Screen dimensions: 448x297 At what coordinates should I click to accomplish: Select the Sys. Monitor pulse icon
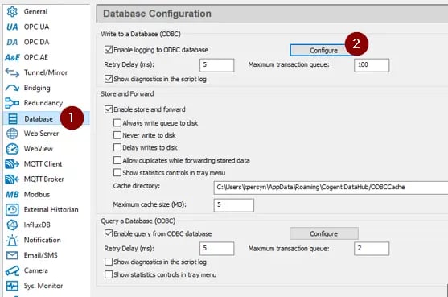pos(12,286)
